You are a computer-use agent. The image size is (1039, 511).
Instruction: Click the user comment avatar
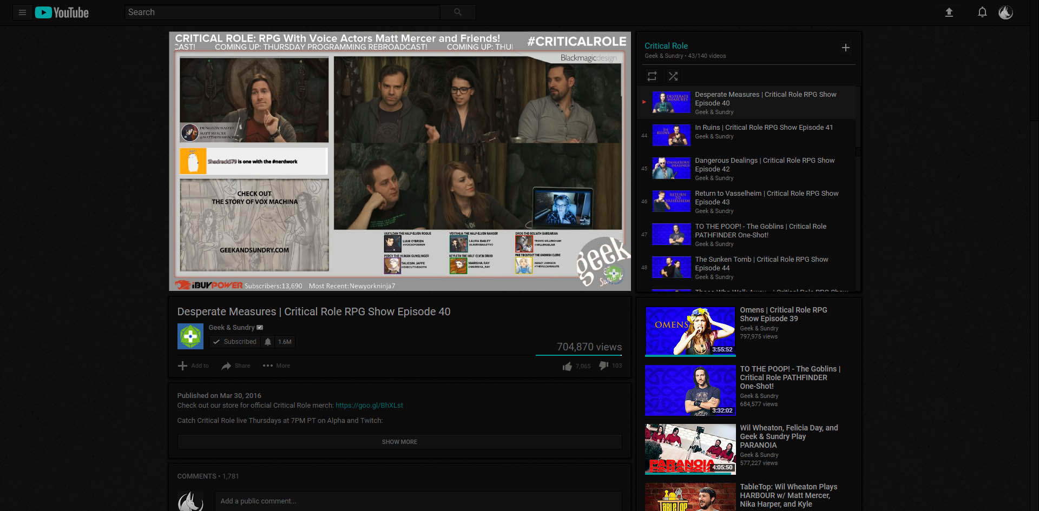tap(190, 501)
